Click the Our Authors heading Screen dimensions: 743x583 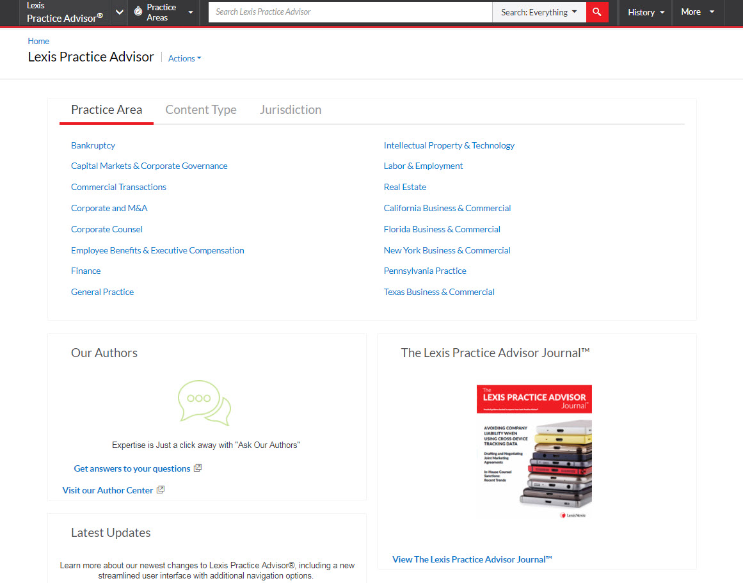click(104, 353)
